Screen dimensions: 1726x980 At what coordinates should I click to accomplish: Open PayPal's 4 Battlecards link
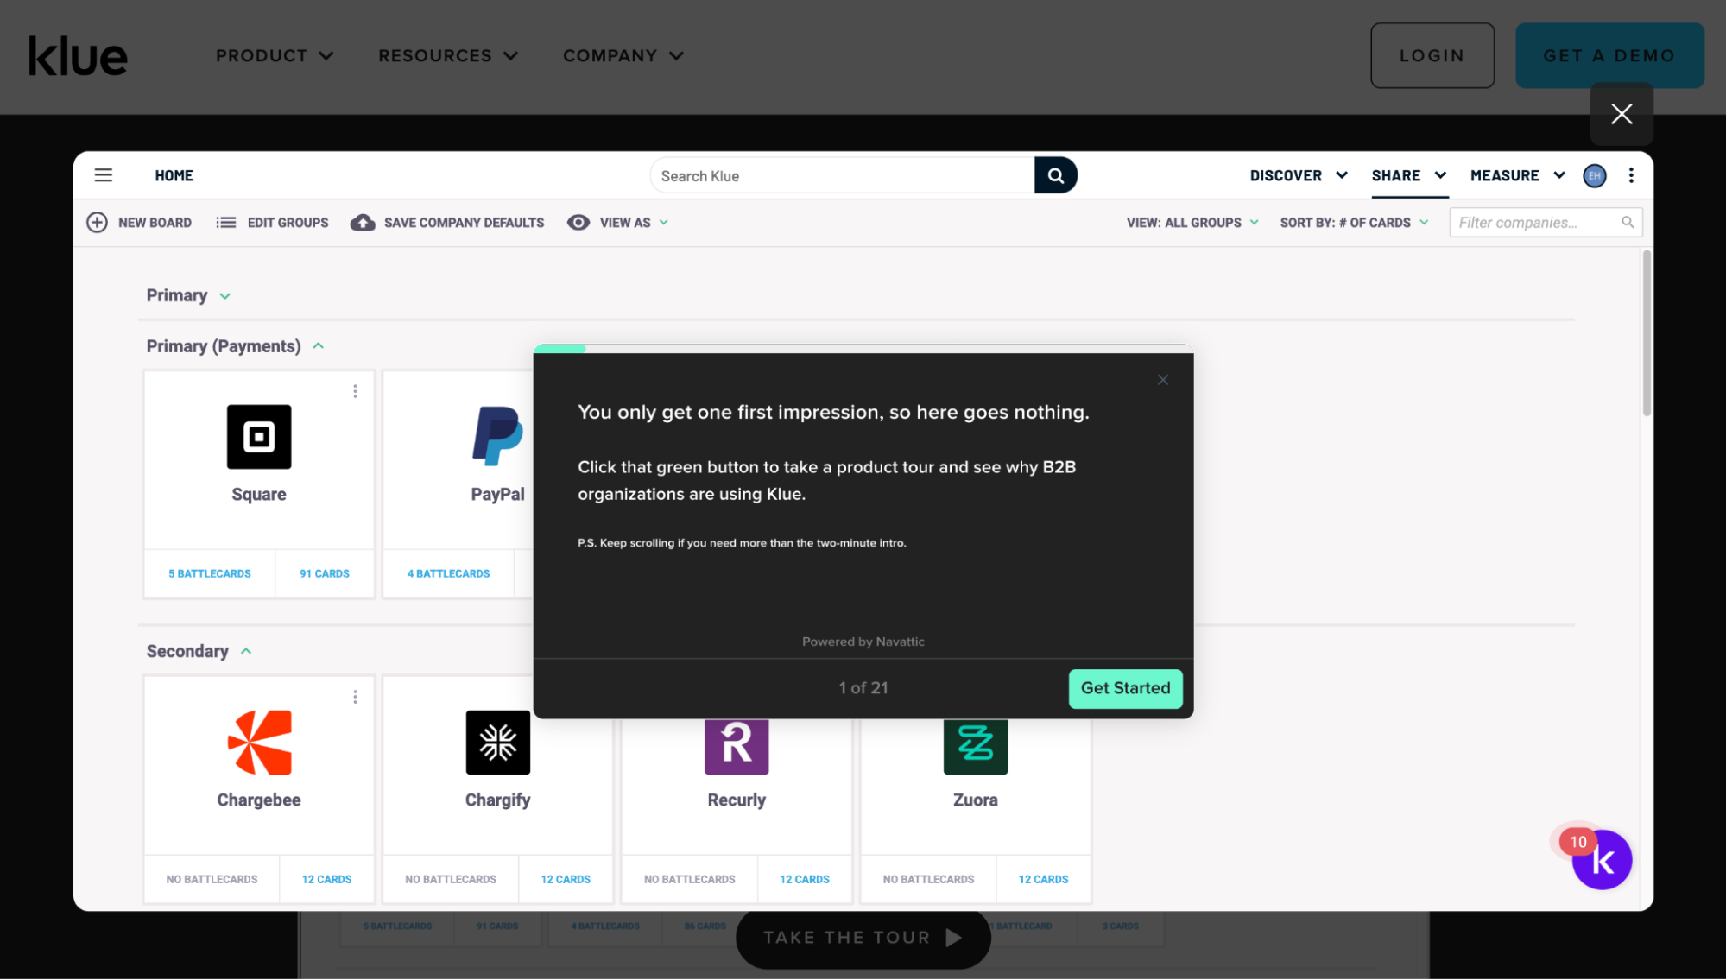click(448, 573)
